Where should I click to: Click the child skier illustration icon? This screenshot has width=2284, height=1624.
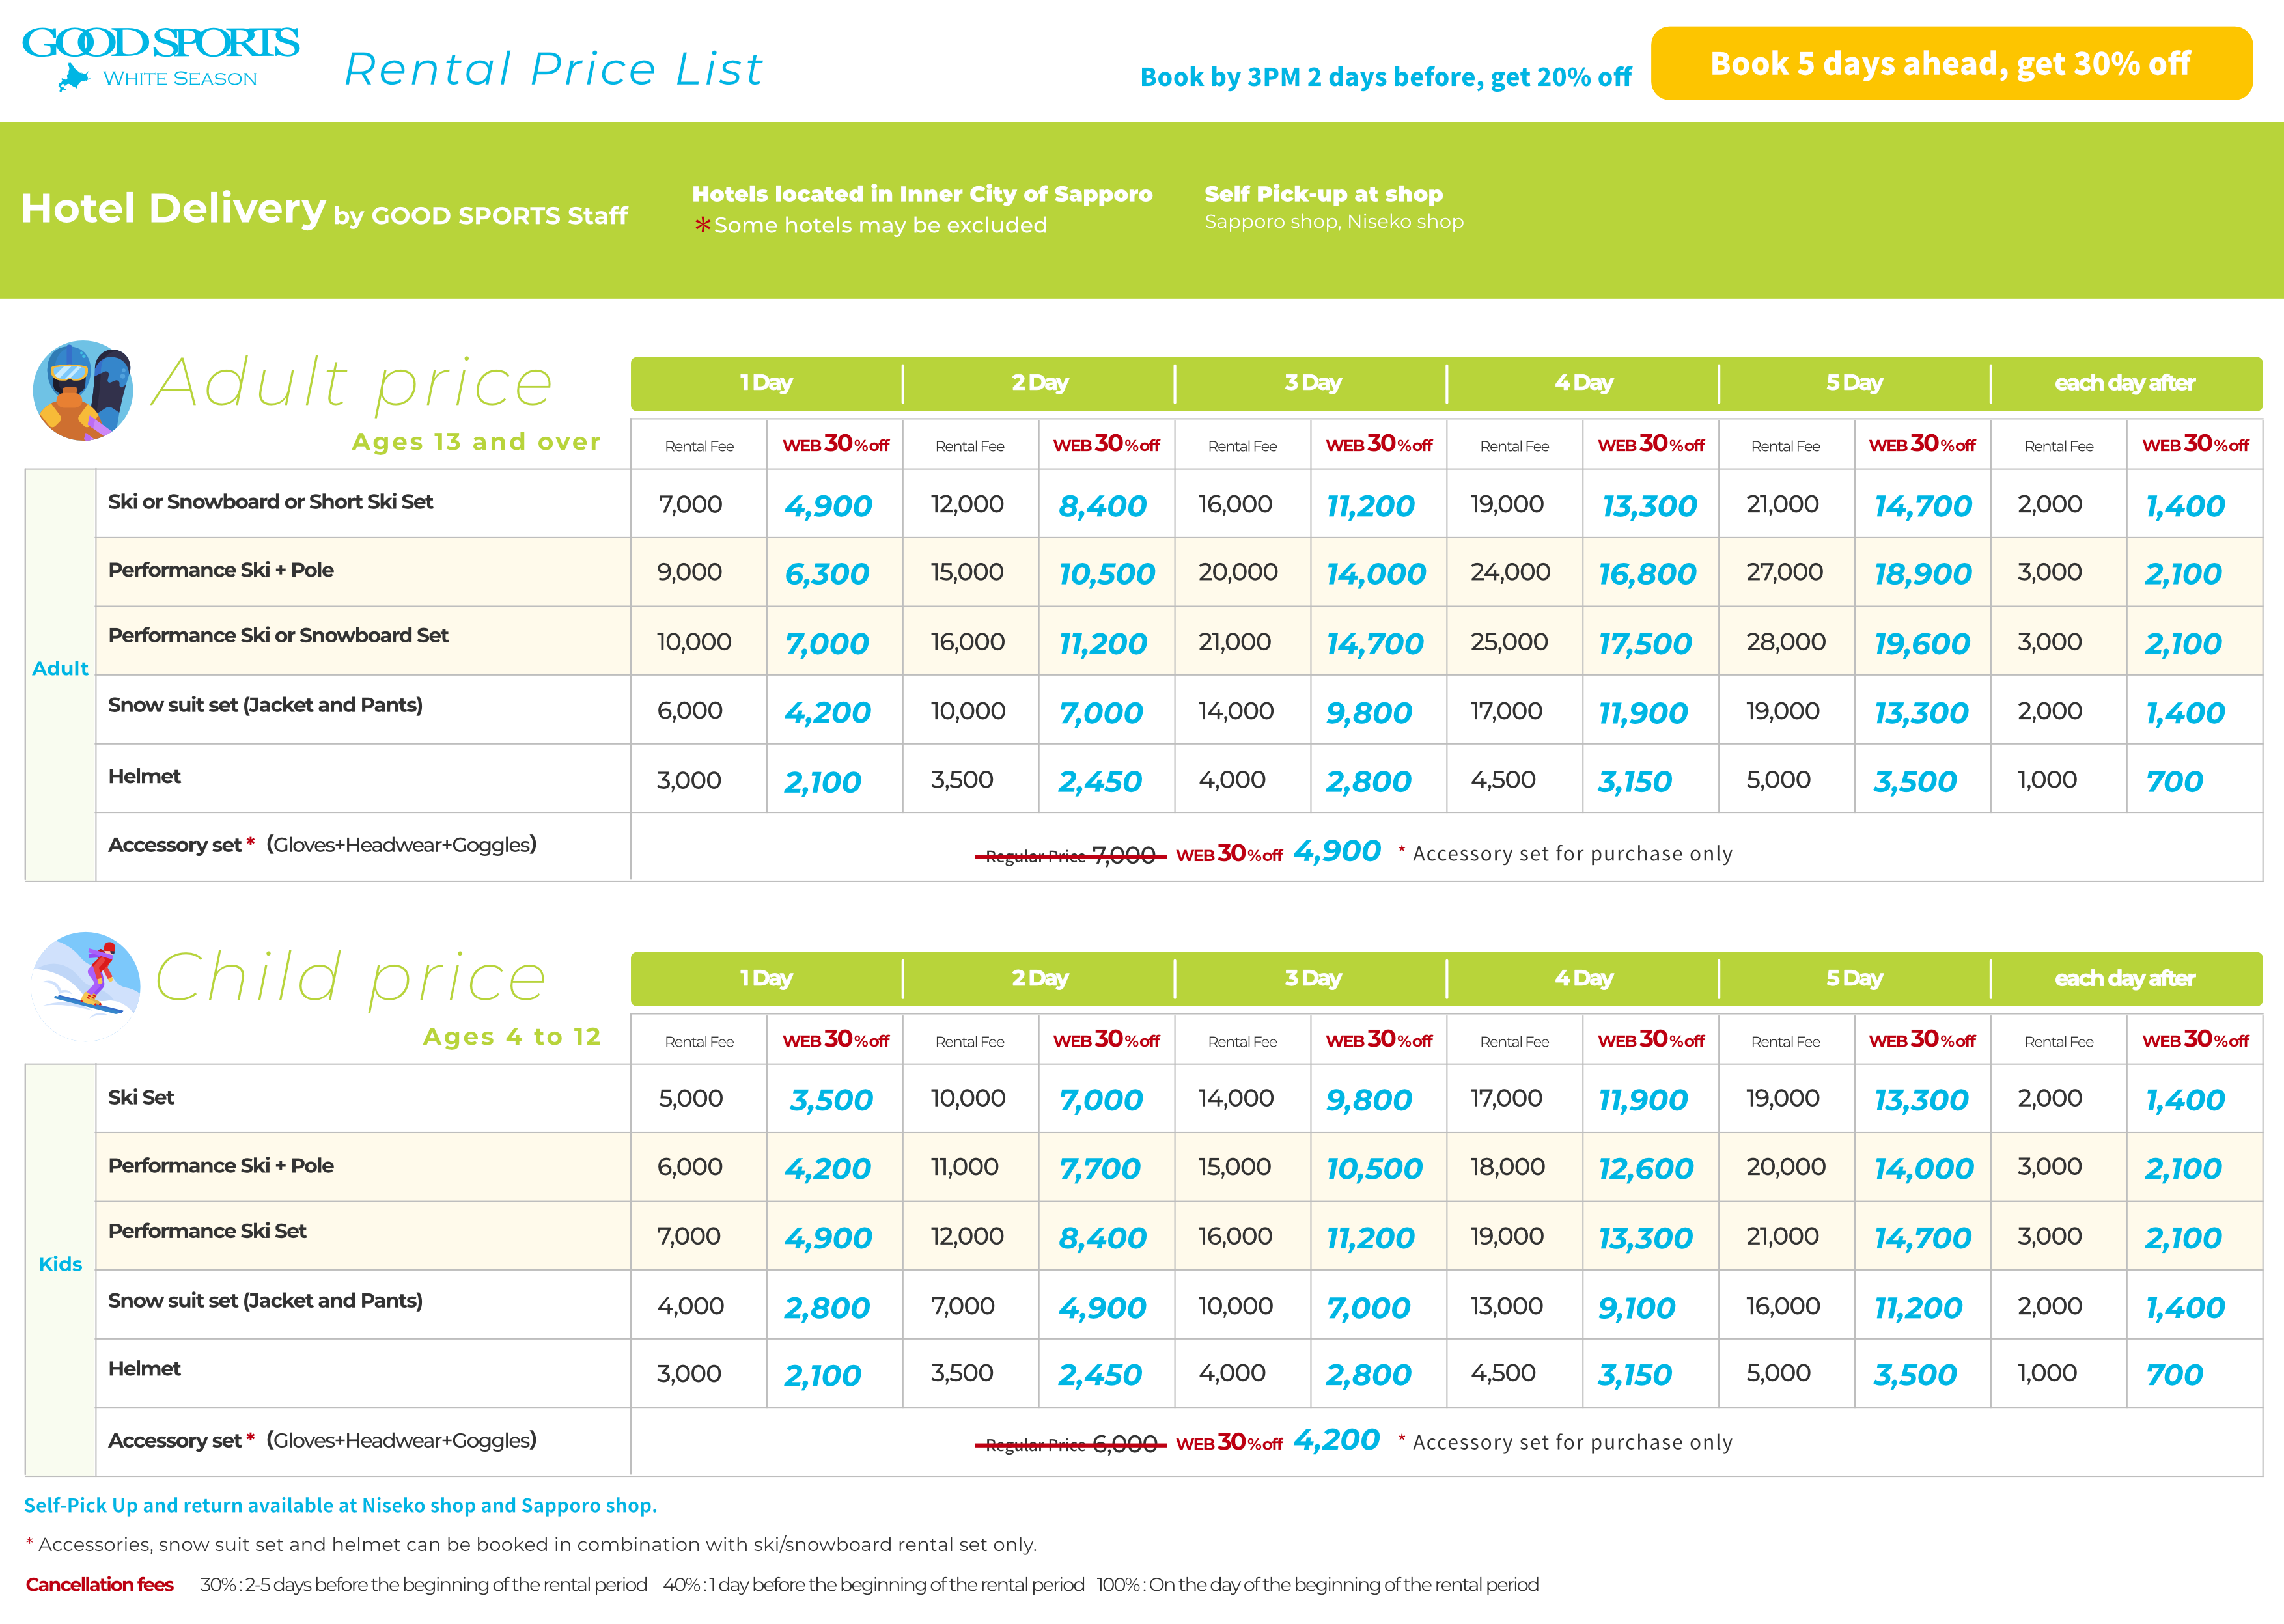click(86, 986)
